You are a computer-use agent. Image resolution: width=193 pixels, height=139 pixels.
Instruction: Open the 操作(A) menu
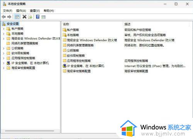point(21,11)
